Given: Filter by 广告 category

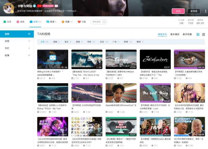Looking at the screenshot, I should point(116,42).
